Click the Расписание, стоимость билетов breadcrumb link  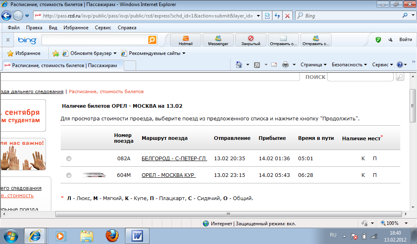(106, 91)
